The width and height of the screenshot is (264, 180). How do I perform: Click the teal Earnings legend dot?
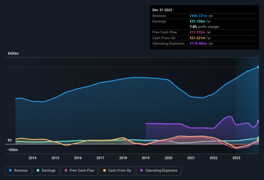pyautogui.click(x=38, y=171)
